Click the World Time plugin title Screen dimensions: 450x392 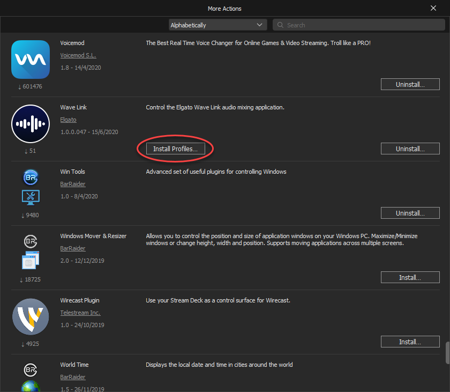point(74,365)
